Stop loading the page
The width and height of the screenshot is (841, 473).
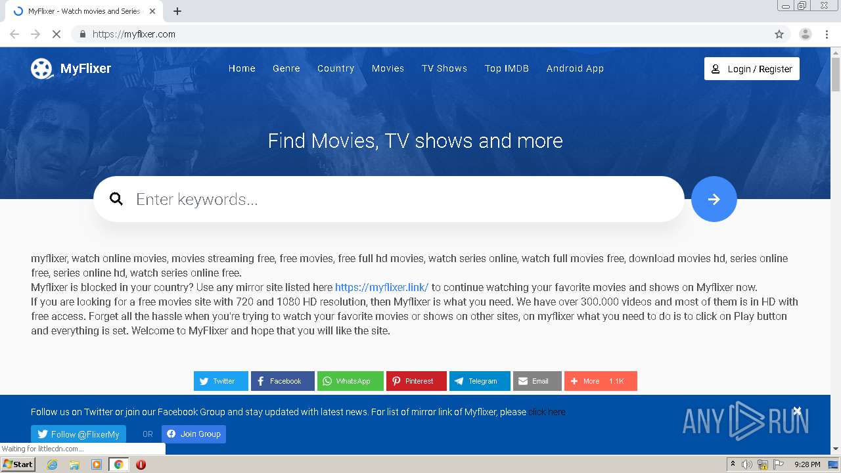(57, 34)
